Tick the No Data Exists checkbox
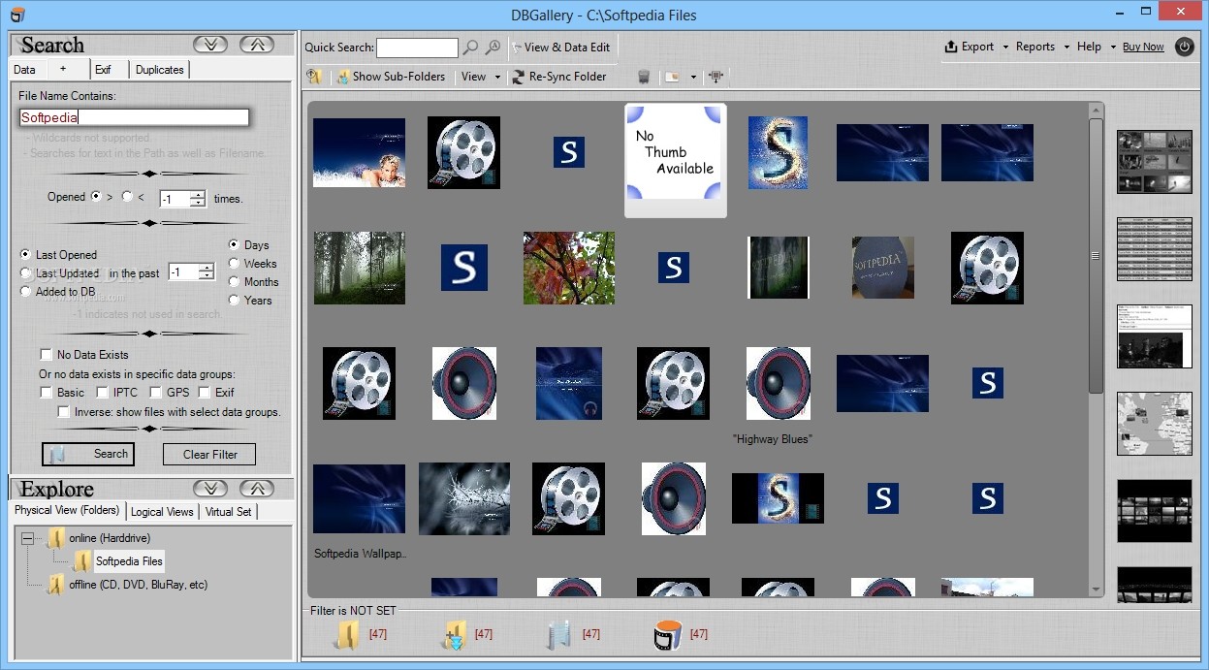Viewport: 1209px width, 670px height. coord(46,354)
